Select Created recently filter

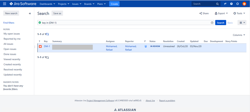[12, 64]
